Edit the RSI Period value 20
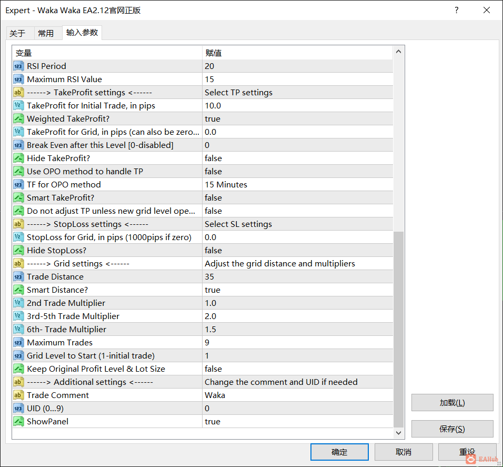This screenshot has height=467, width=503. 298,66
